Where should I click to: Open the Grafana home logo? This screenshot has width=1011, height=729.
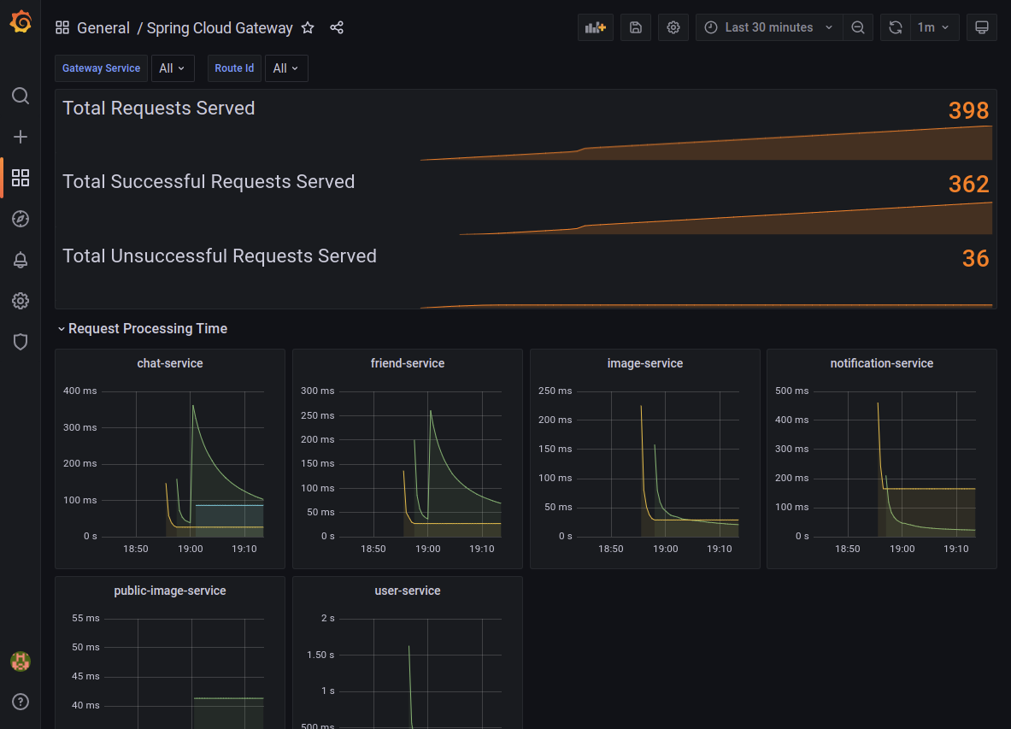coord(21,21)
